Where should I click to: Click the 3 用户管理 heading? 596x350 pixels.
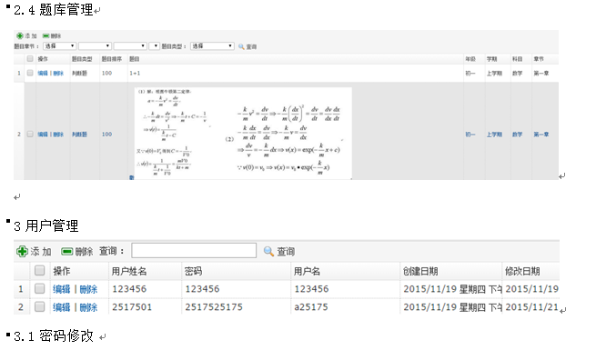pyautogui.click(x=46, y=225)
